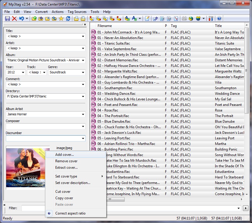252x223 pixels.
Task: Expand the Artist field dropdown
Action: [83, 48]
